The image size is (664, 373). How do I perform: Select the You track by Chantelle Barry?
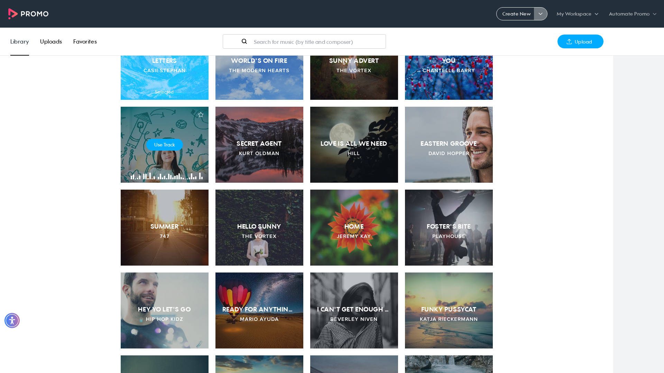pyautogui.click(x=449, y=78)
